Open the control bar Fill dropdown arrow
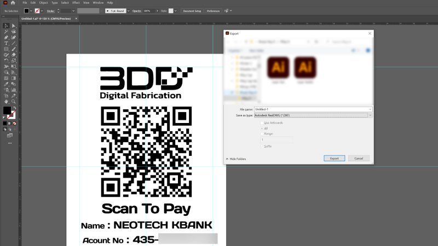438x246 pixels. pos(31,11)
